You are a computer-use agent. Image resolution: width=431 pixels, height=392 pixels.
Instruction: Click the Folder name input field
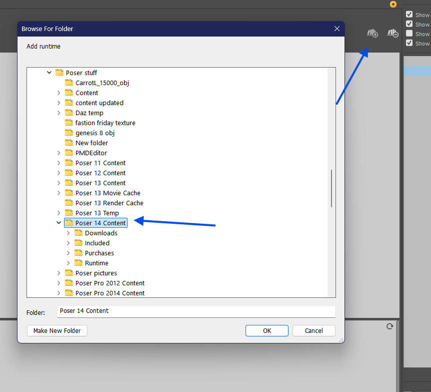[196, 311]
